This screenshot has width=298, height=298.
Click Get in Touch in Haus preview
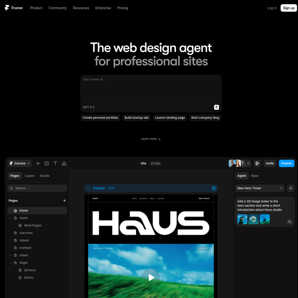204,198
